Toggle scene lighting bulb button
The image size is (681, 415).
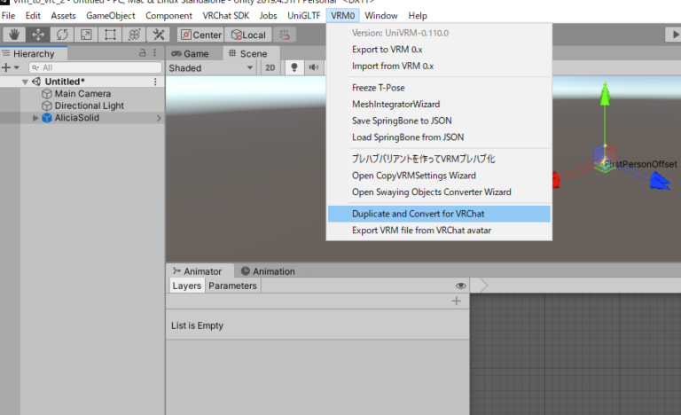[294, 68]
